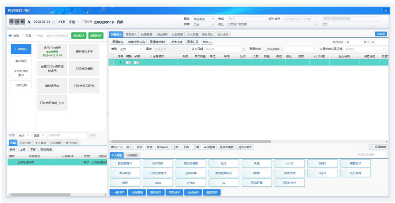Switch to the 检验结果 tab

point(162,35)
